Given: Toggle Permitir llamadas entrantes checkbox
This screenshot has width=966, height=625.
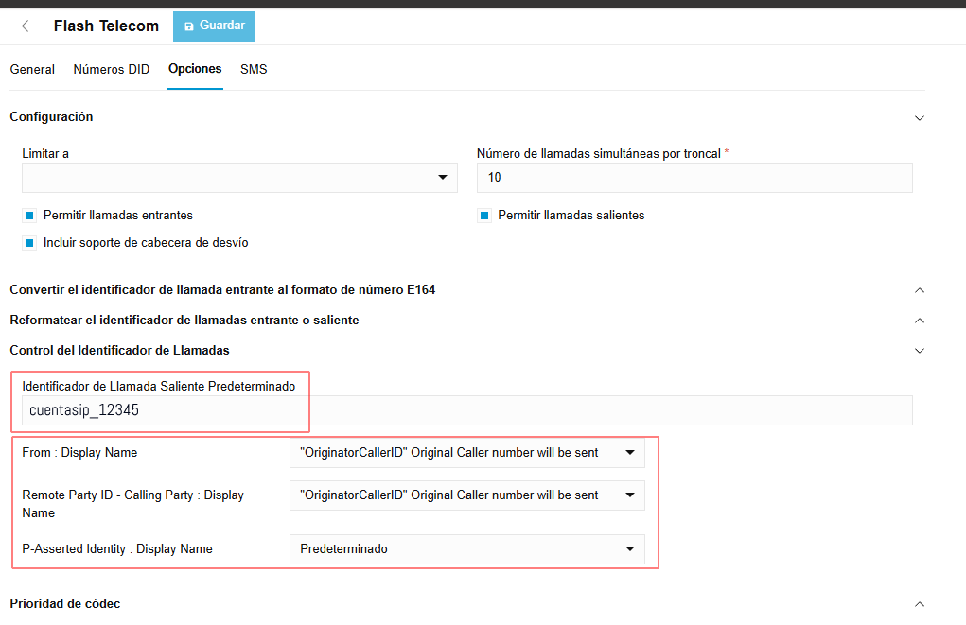Looking at the screenshot, I should click(x=29, y=216).
